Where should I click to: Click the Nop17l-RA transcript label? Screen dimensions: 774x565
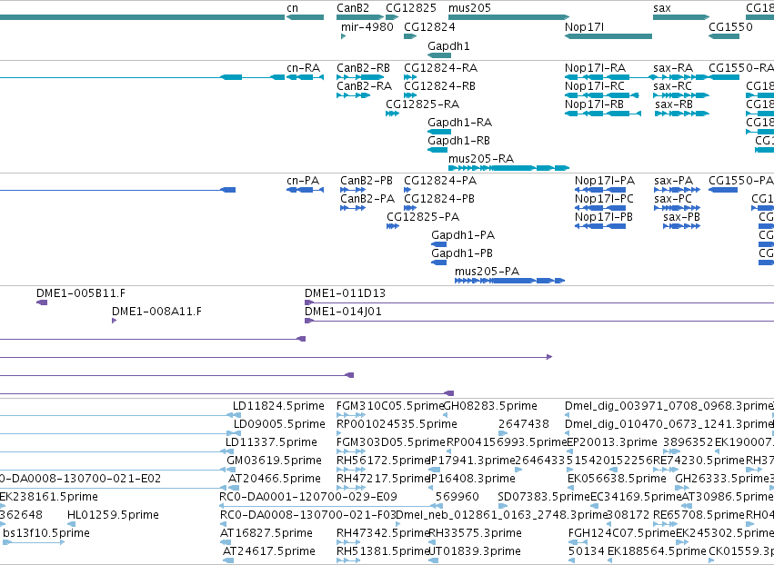pyautogui.click(x=595, y=67)
